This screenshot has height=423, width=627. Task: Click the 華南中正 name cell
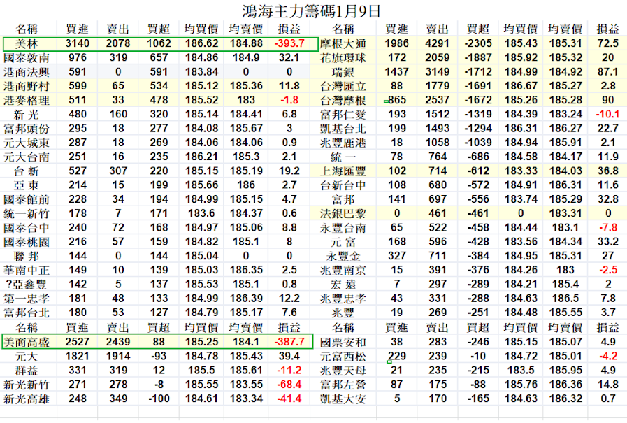tap(27, 271)
